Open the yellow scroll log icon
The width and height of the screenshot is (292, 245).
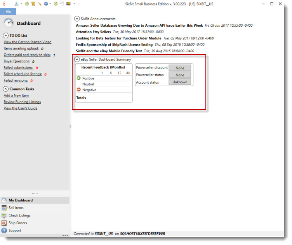click(33, 3)
